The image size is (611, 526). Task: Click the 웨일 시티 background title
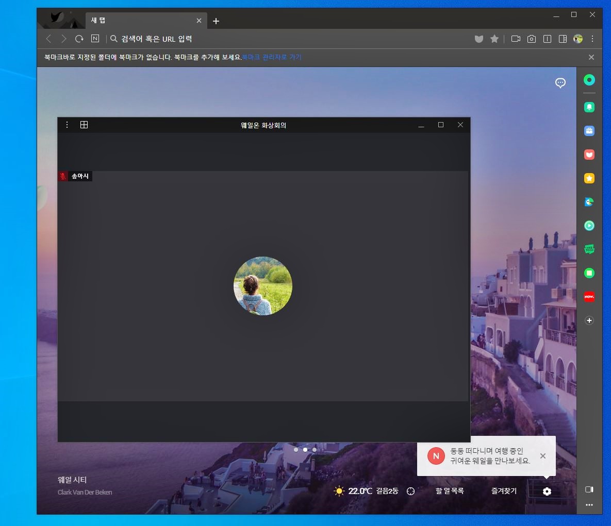pos(72,480)
